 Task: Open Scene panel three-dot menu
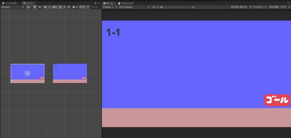(x=99, y=3)
